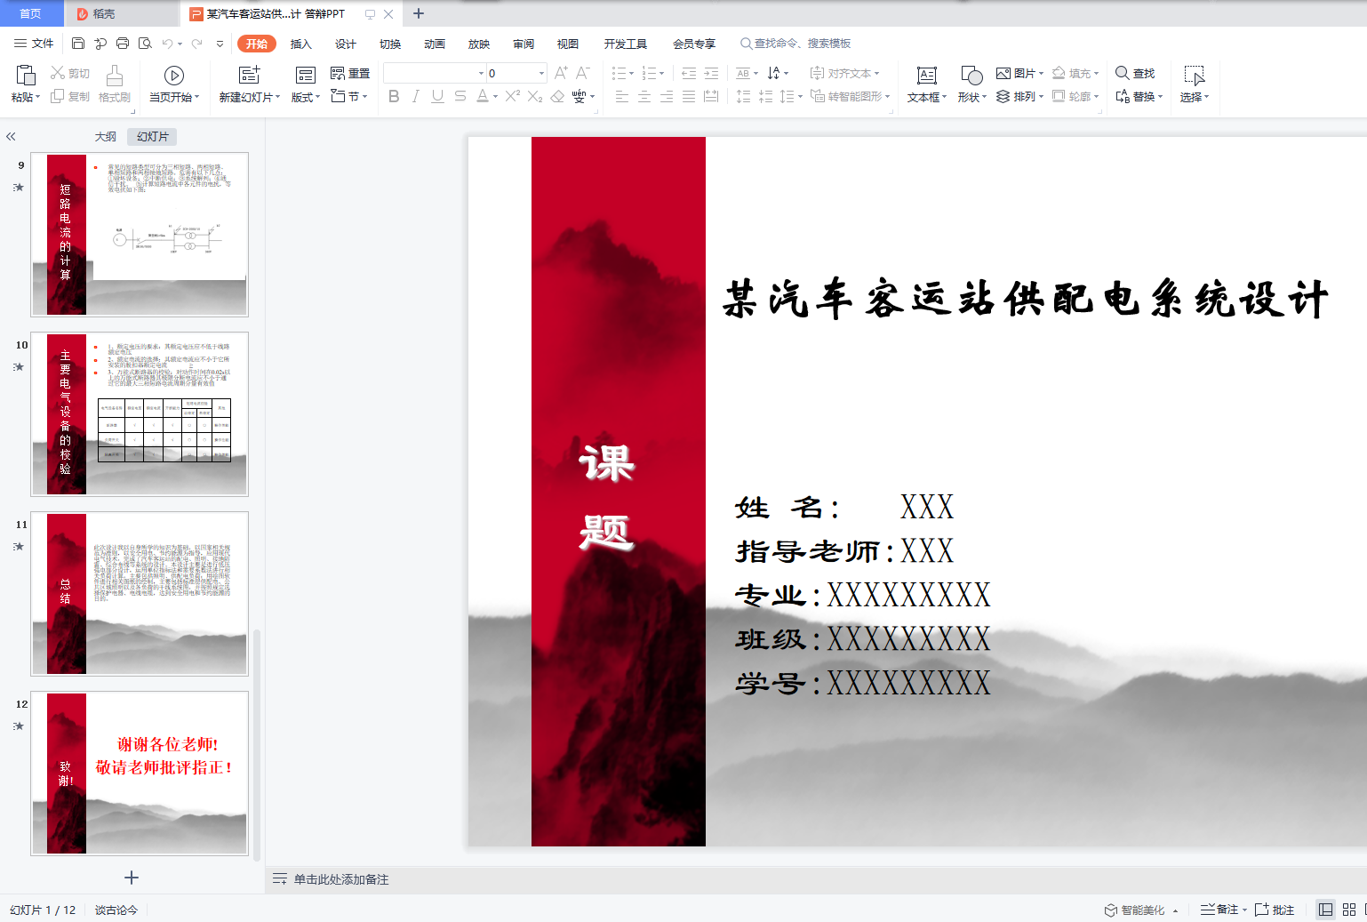Screen dimensions: 1367x922
Task: Click the Select (选择) tool icon
Action: (x=1195, y=75)
